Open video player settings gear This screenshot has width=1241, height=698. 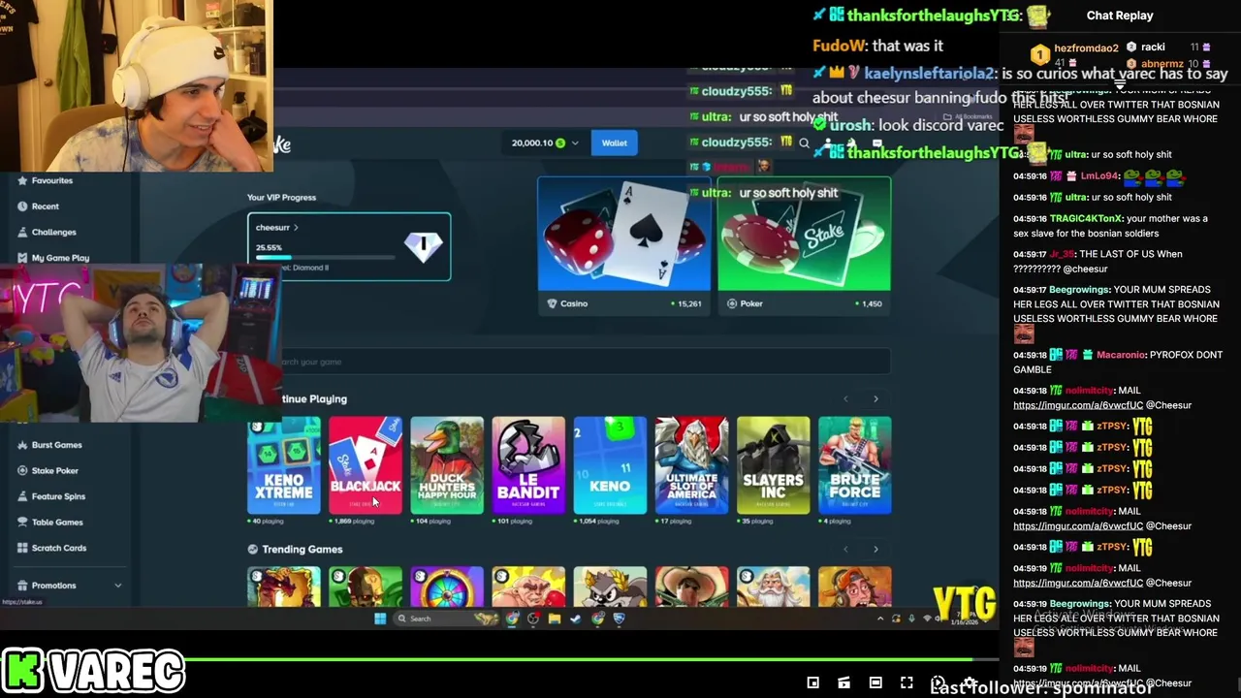pos(970,682)
